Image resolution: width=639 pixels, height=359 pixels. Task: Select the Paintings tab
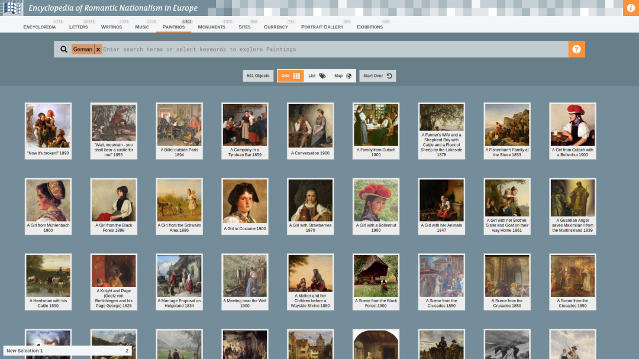173,27
